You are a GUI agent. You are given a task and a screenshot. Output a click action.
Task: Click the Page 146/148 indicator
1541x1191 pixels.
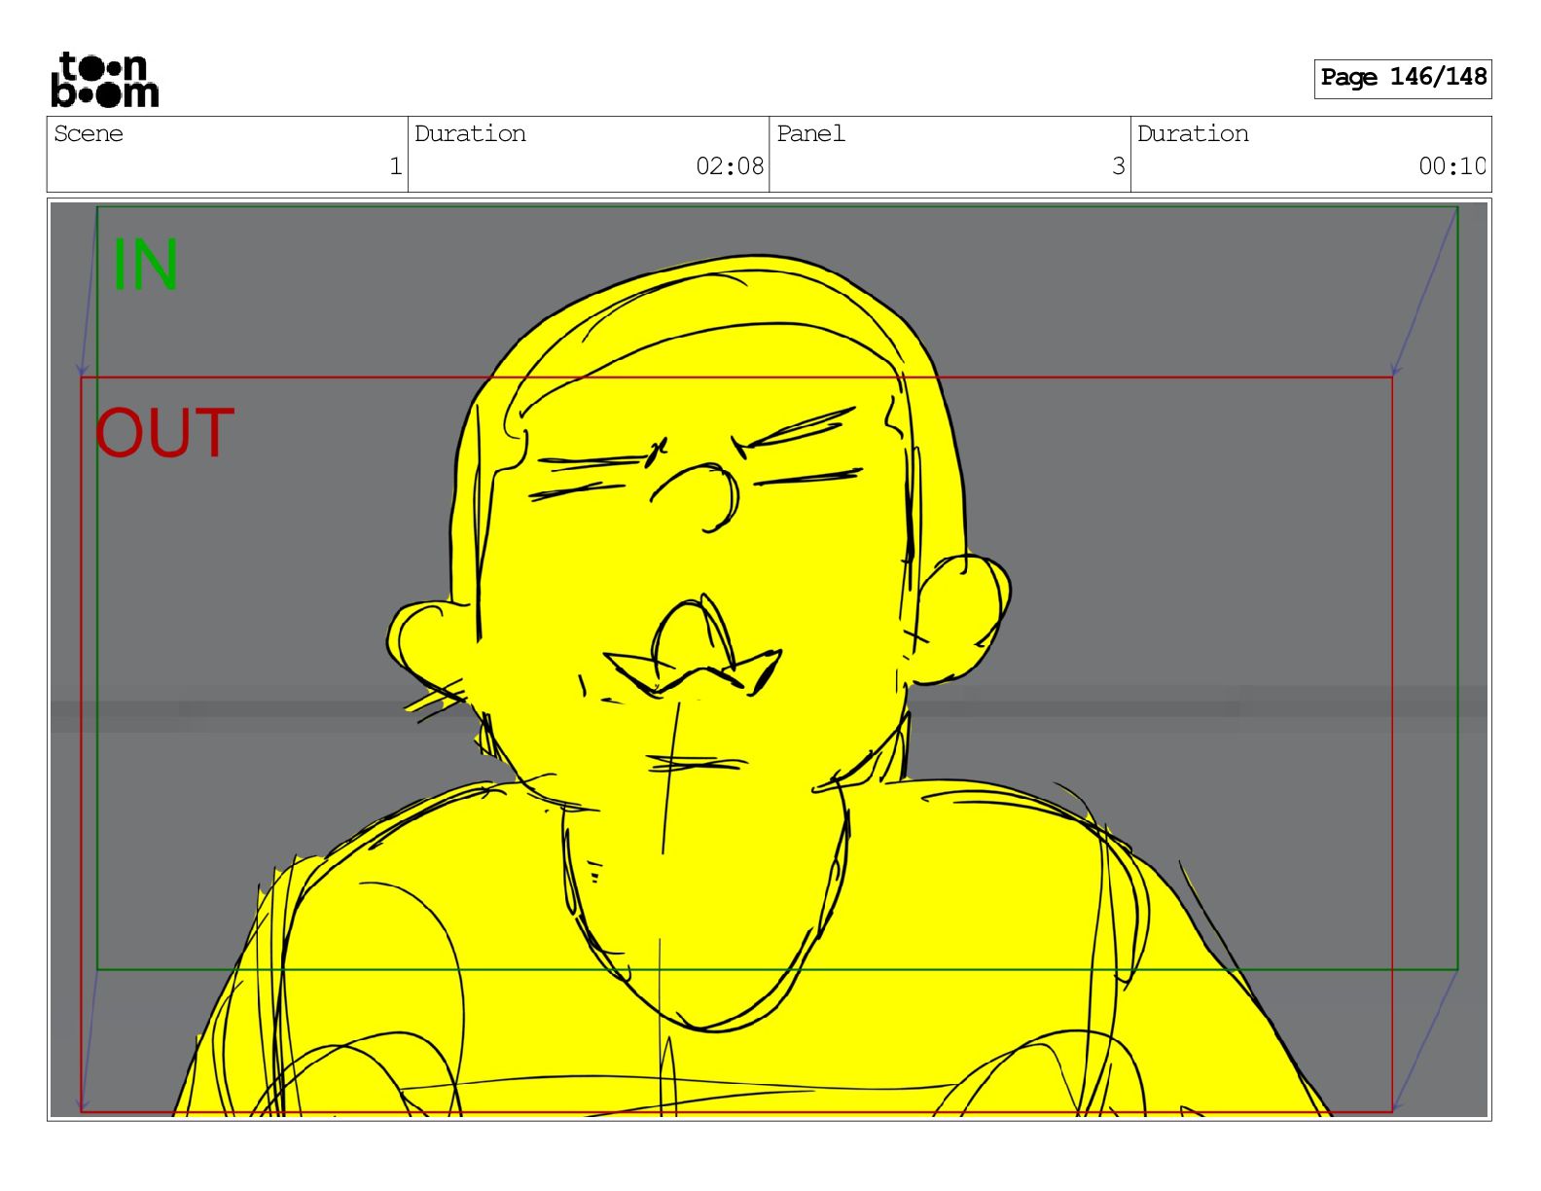(1403, 78)
